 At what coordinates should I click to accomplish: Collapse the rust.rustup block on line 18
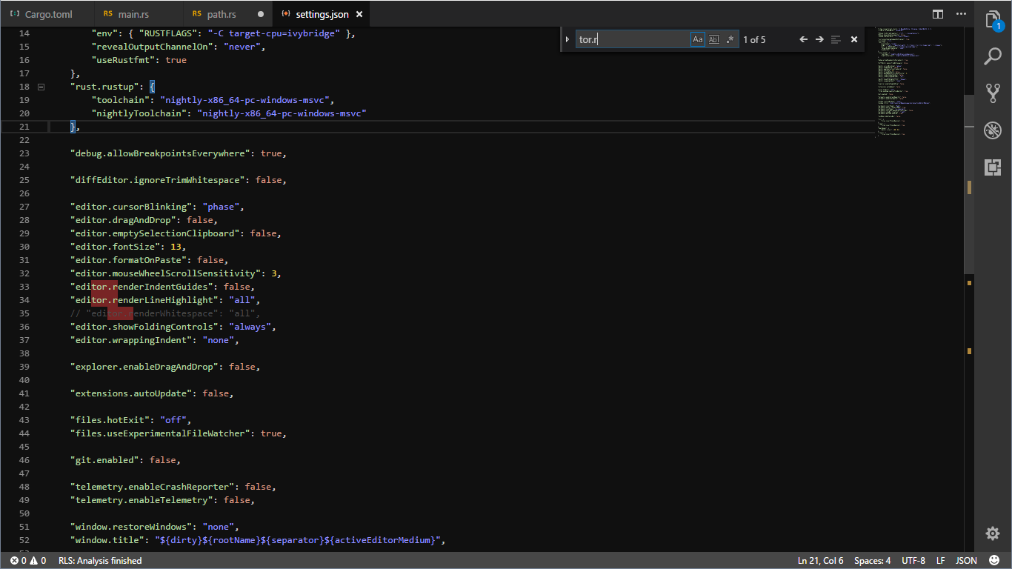[41, 87]
